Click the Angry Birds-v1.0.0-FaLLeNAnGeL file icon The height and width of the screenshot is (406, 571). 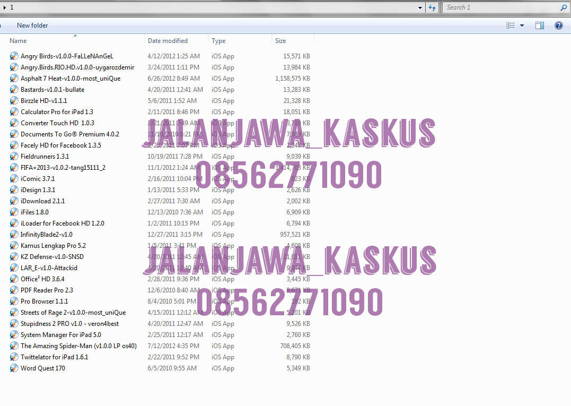click(x=14, y=56)
